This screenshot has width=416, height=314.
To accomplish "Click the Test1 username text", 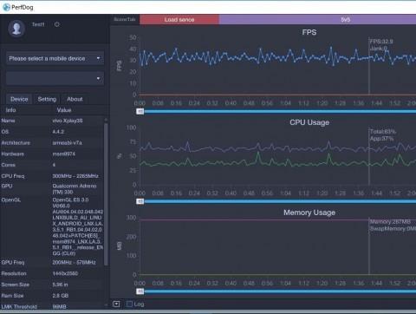I will (x=38, y=24).
